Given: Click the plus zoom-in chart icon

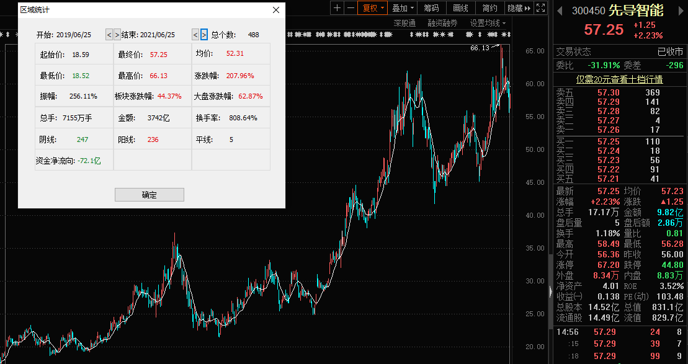Looking at the screenshot, I should point(337,8).
